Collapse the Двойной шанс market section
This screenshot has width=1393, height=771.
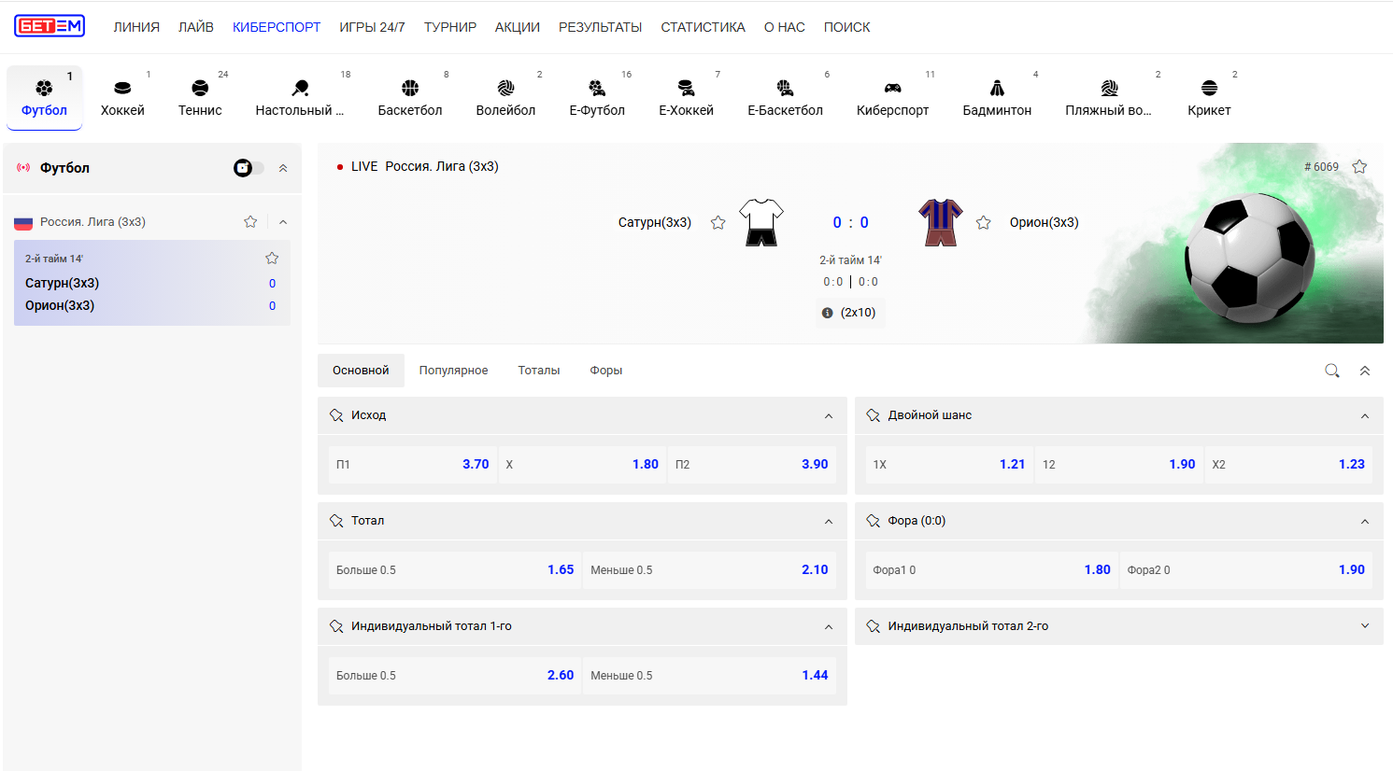[1365, 415]
